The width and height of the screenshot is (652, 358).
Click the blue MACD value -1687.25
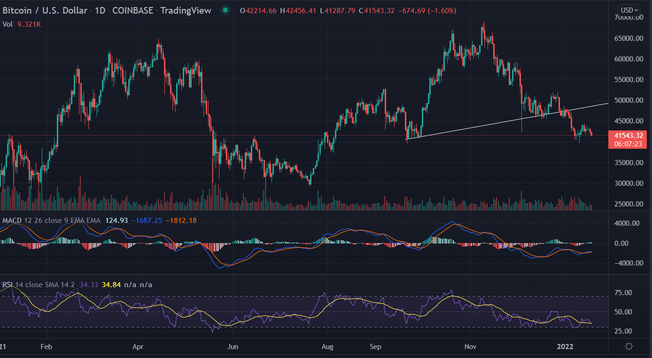click(x=147, y=221)
